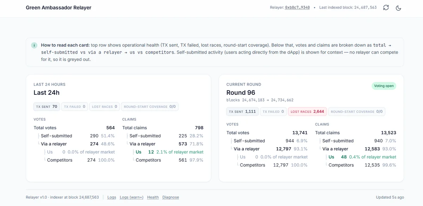Click the Round 96 heading
The width and height of the screenshot is (423, 206).
point(241,93)
